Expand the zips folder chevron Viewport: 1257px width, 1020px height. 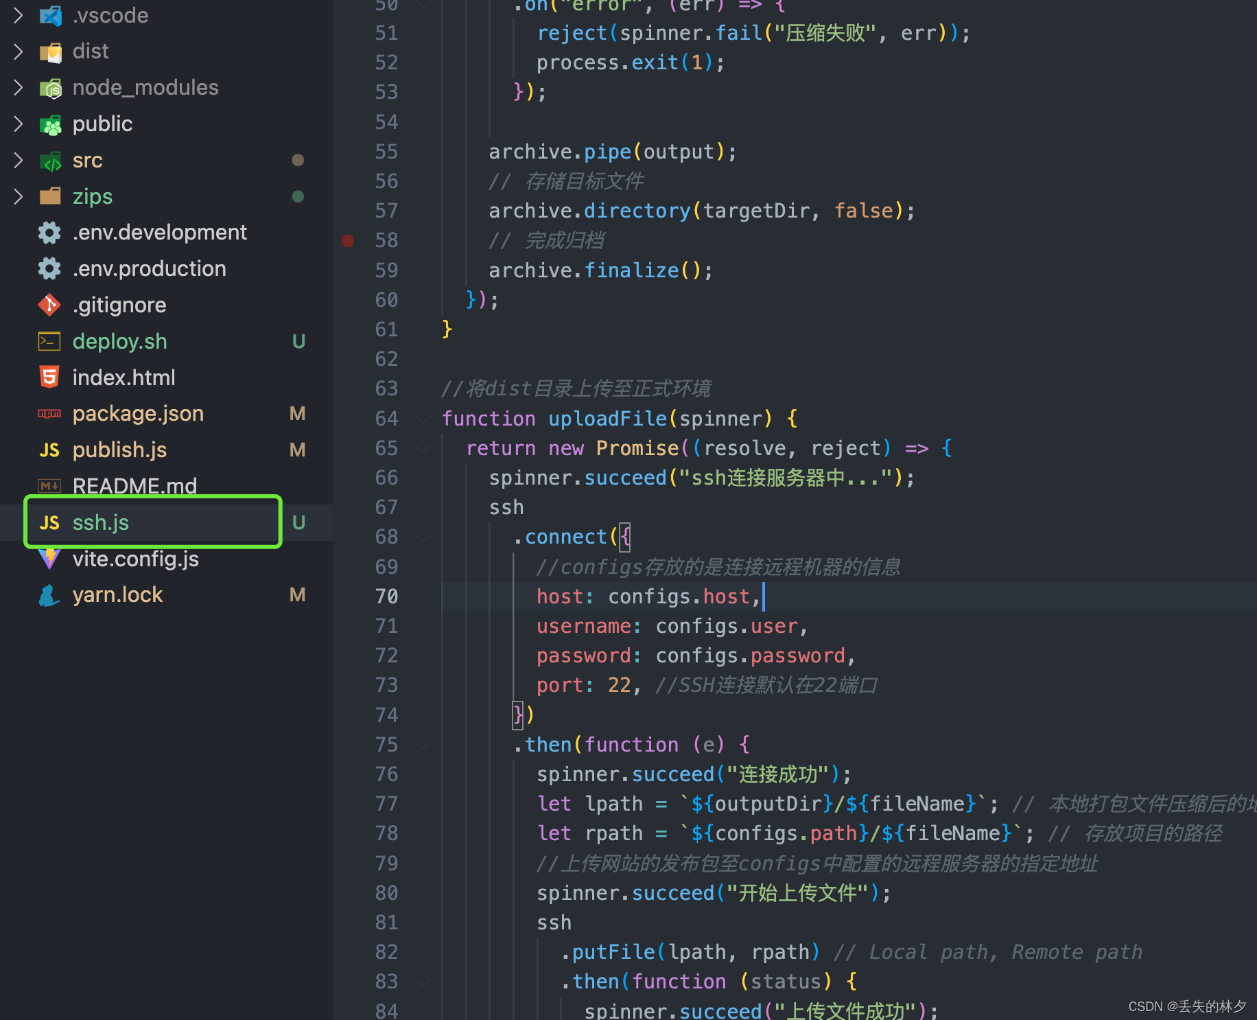[19, 196]
